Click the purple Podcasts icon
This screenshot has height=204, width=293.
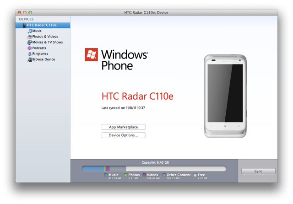(x=29, y=48)
